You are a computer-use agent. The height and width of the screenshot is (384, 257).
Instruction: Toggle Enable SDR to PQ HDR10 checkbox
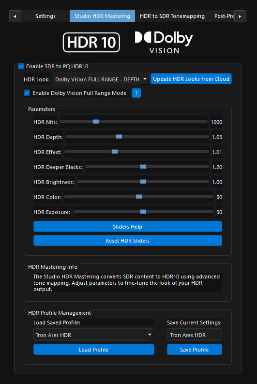[x=21, y=66]
